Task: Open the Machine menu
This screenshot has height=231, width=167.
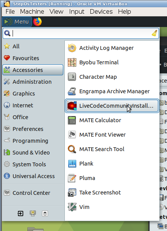Action: tap(32, 11)
